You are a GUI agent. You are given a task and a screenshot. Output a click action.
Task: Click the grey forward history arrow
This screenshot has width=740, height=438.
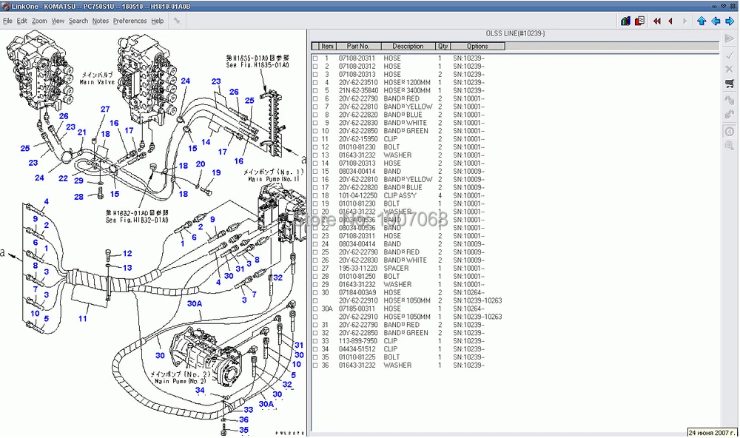pos(684,21)
